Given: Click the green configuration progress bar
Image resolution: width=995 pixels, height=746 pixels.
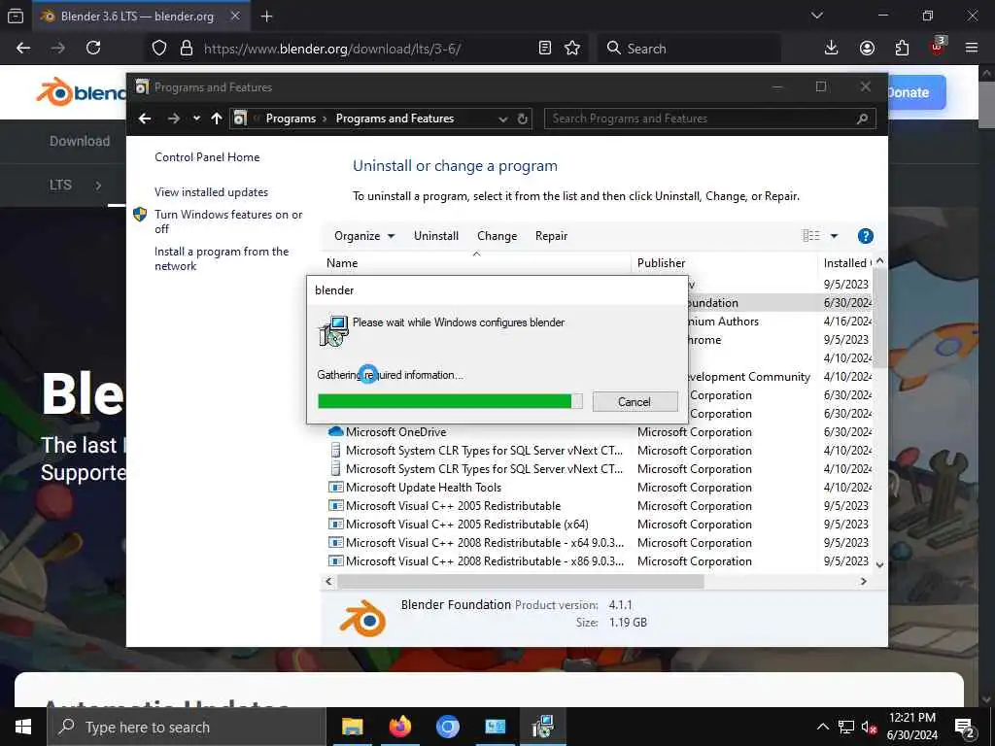Looking at the screenshot, I should [450, 401].
